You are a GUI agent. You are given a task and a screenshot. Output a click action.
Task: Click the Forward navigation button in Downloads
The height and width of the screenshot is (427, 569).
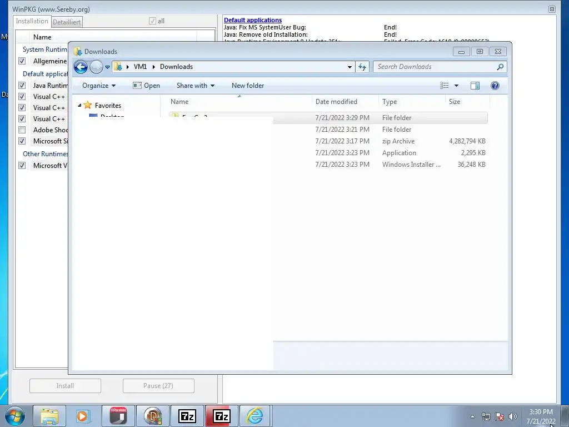96,67
